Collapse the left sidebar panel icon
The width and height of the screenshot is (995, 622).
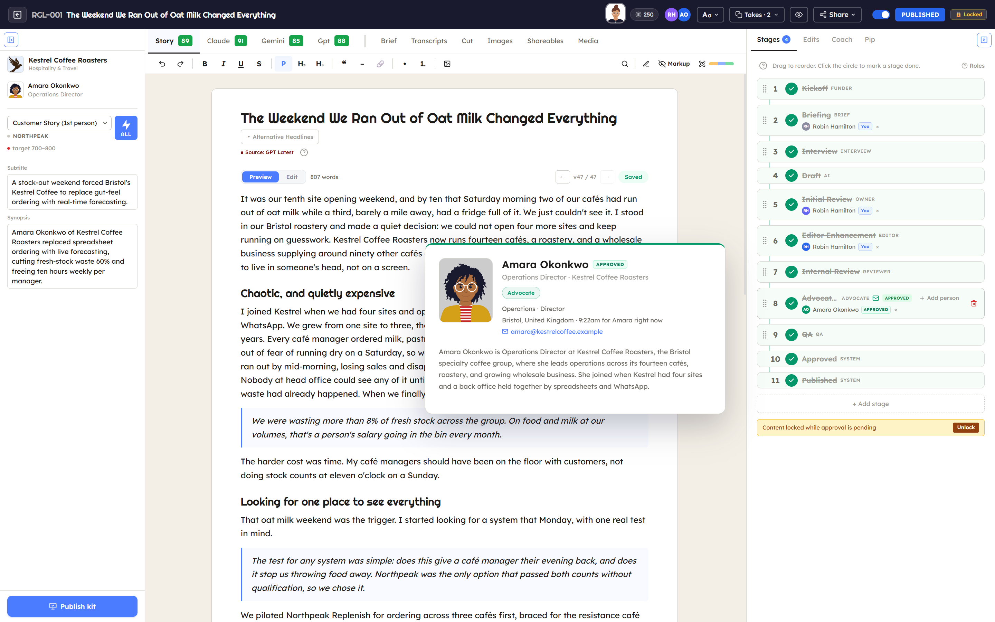11,40
